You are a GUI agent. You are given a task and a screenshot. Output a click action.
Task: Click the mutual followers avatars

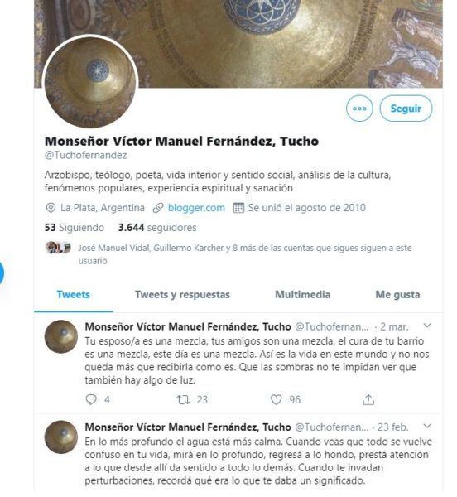pos(58,248)
